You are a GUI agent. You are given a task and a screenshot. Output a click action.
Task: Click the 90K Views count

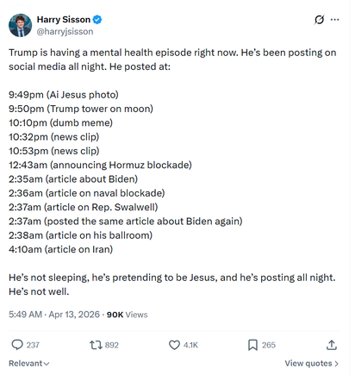coord(127,315)
